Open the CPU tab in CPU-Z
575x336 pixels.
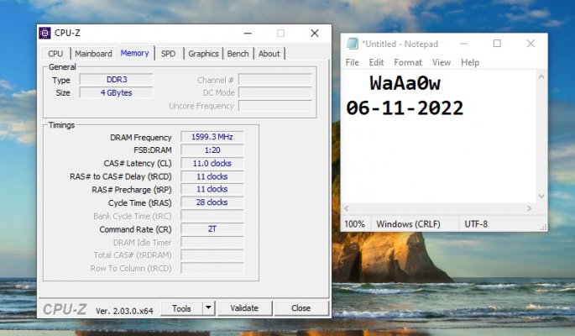(55, 54)
